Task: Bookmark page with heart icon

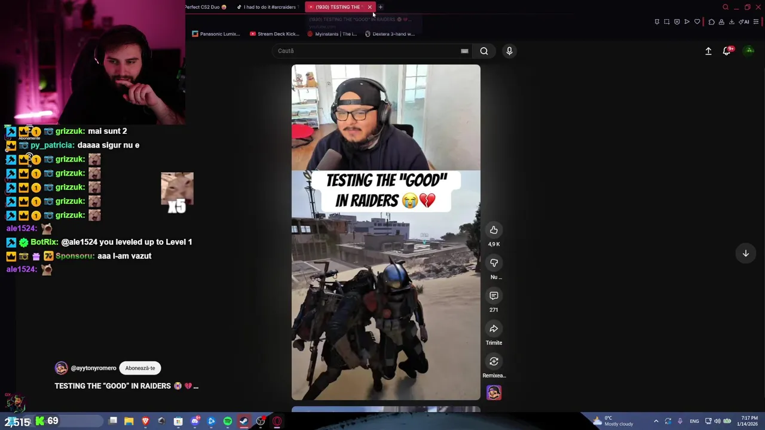Action: [697, 21]
